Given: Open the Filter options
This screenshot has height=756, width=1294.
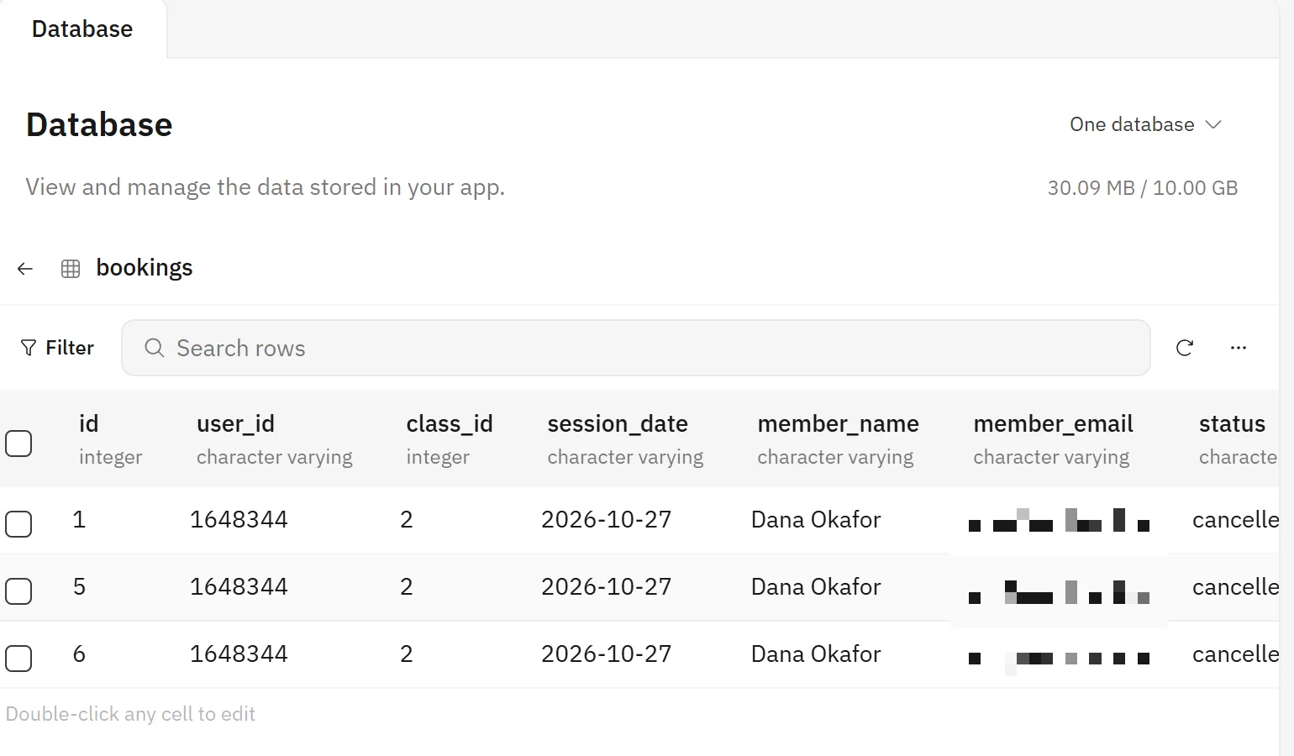Looking at the screenshot, I should point(57,348).
